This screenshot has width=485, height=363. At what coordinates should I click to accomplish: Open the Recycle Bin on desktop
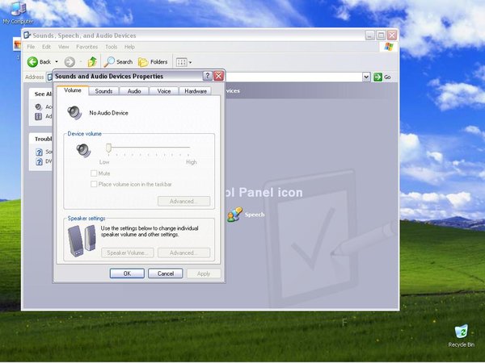[x=462, y=336]
